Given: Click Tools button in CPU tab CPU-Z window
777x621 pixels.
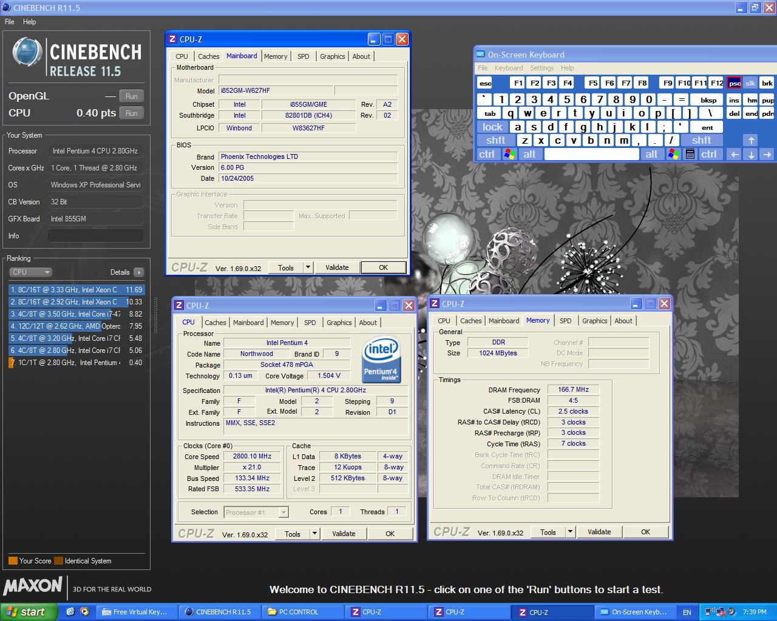Looking at the screenshot, I should click(x=293, y=534).
